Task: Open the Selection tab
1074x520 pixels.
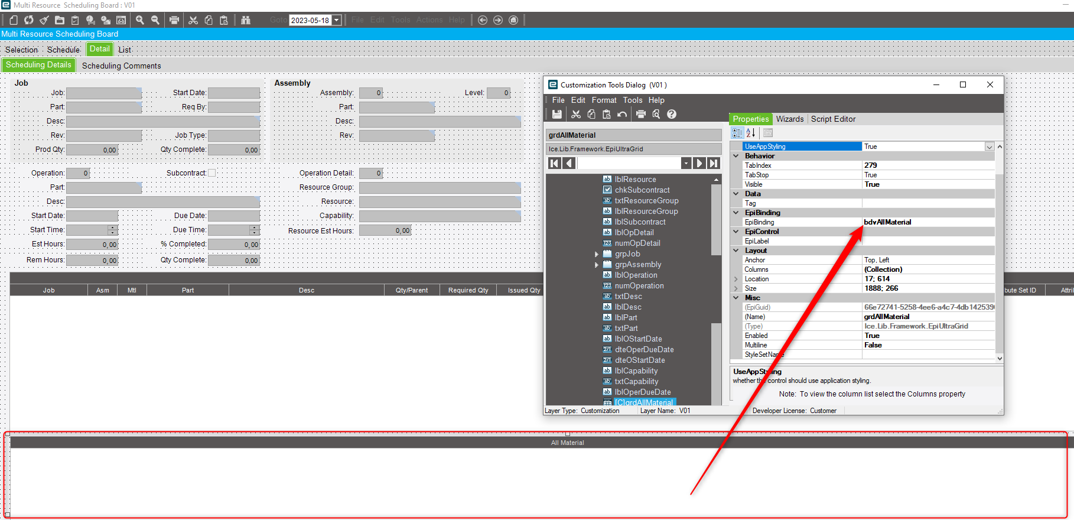Action: pos(22,50)
